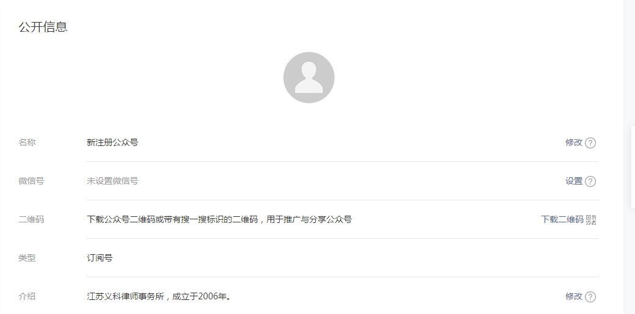Image resolution: width=635 pixels, height=314 pixels.
Task: Open help icon beside the 介绍 修改 link
Action: pos(590,297)
